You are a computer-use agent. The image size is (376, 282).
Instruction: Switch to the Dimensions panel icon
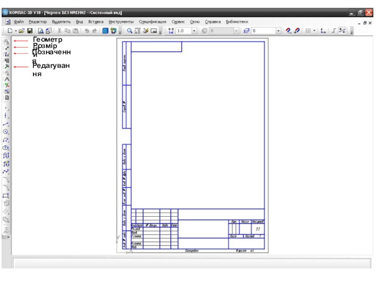7,47
